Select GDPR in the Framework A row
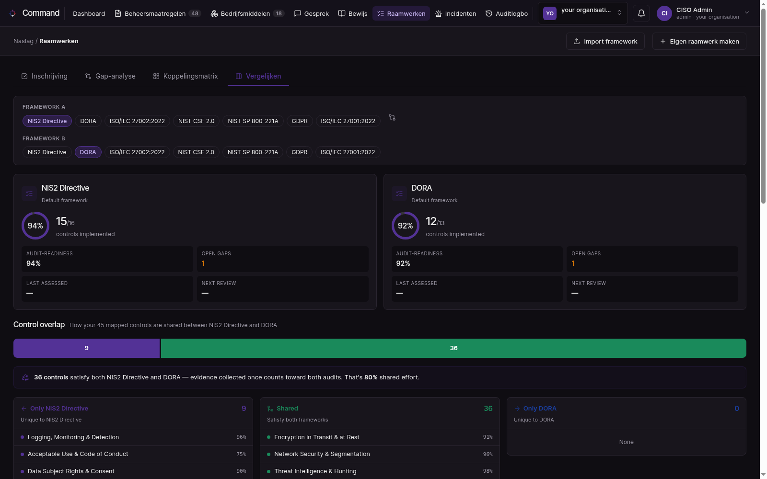Image resolution: width=767 pixels, height=479 pixels. click(x=300, y=121)
